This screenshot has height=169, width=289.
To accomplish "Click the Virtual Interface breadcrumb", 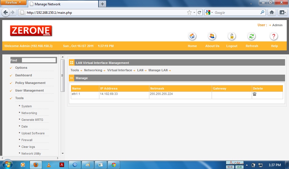I will coord(120,70).
